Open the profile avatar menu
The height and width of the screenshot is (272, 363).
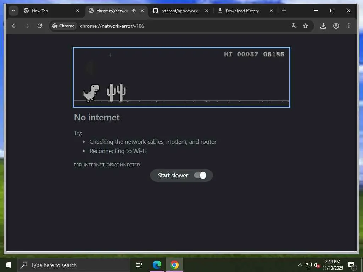pos(336,26)
